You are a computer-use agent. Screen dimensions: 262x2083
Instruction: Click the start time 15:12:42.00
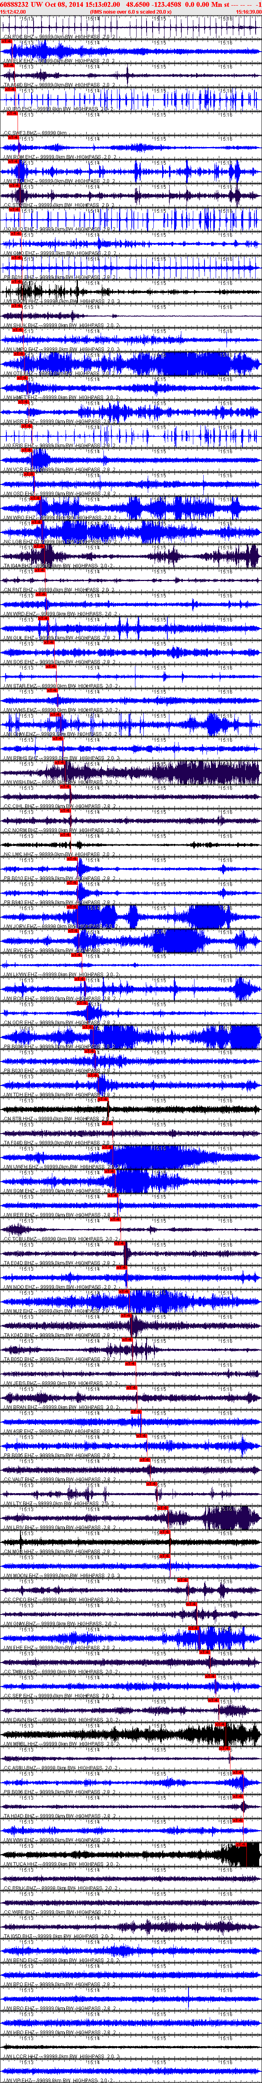coord(13,12)
